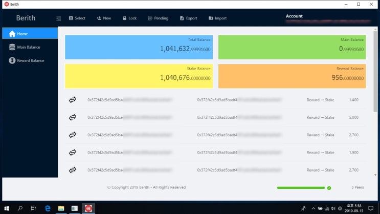Click the copyright footer text
The height and width of the screenshot is (214, 380).
146,187
